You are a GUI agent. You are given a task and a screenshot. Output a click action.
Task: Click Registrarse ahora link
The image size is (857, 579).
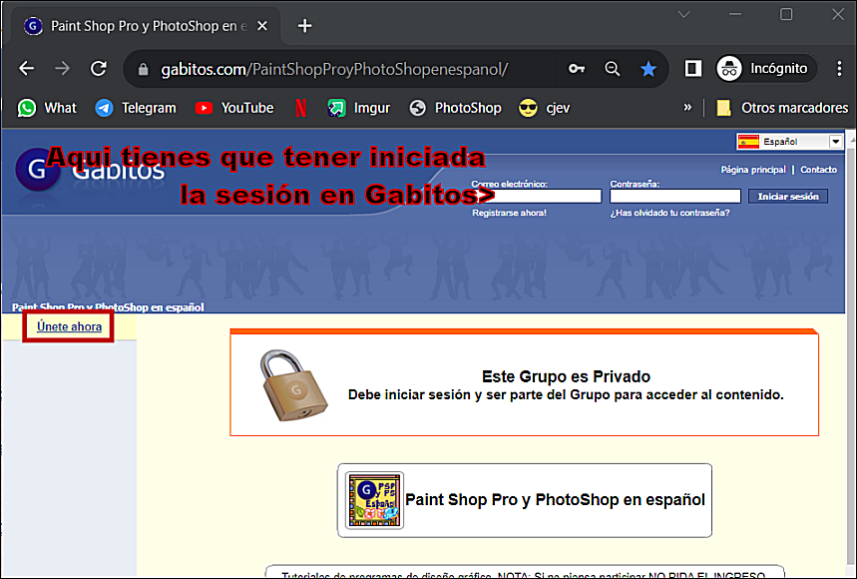coord(509,213)
